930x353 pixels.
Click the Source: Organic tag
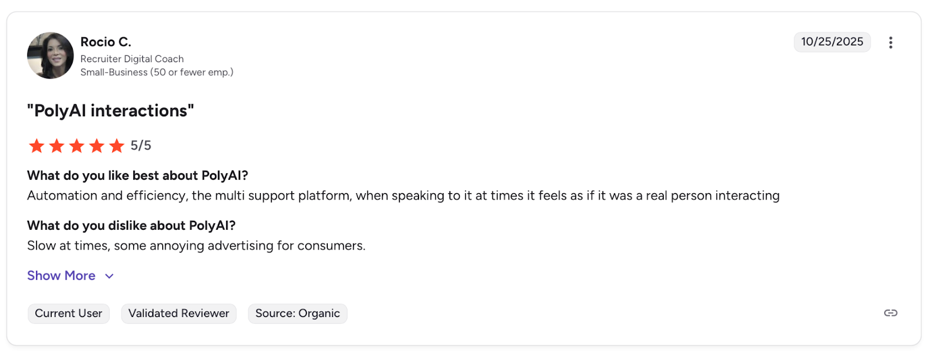tap(297, 313)
